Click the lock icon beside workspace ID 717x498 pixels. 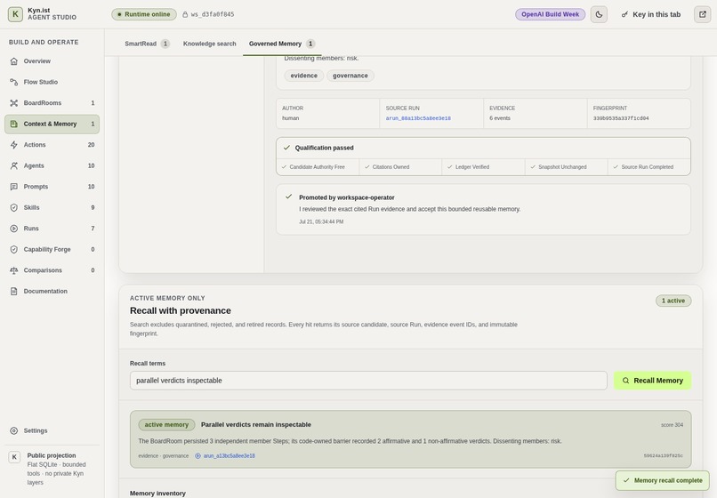point(185,14)
